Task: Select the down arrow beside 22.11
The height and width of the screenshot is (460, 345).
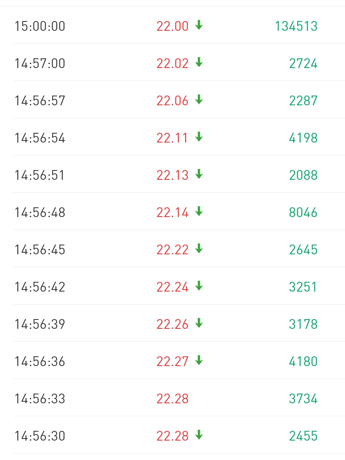Action: tap(199, 137)
